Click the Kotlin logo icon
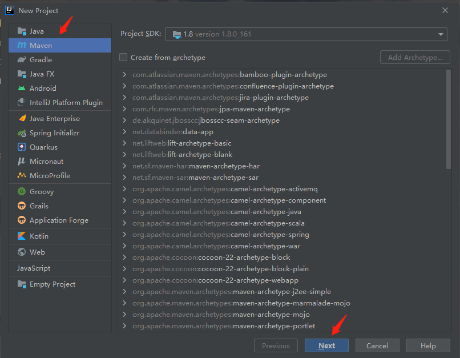Viewport: 460px width, 358px height. [x=22, y=236]
